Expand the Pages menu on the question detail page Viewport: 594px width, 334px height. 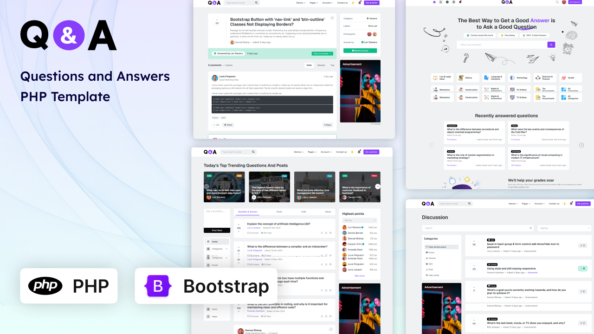313,3
